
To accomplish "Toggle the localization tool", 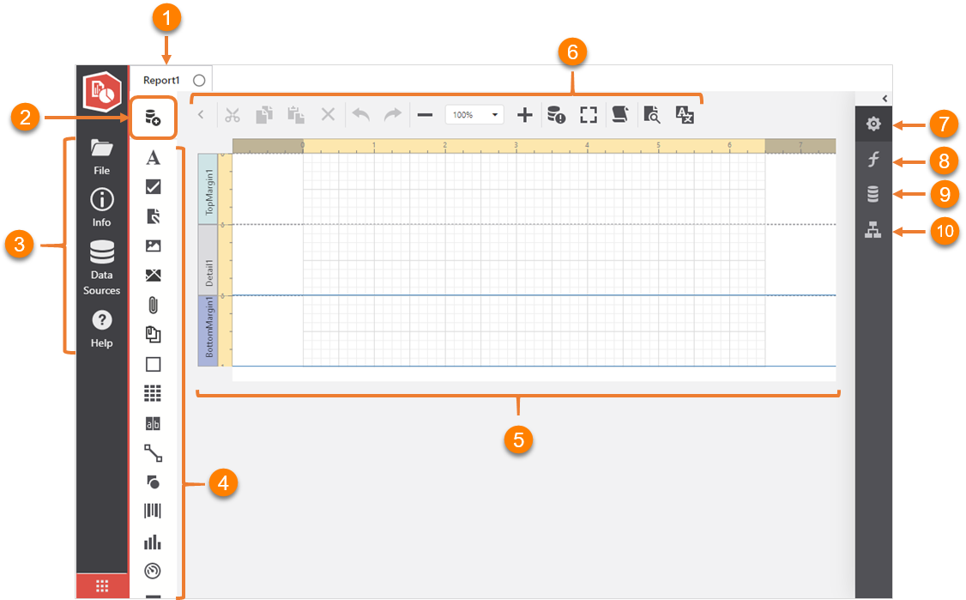I will click(684, 114).
